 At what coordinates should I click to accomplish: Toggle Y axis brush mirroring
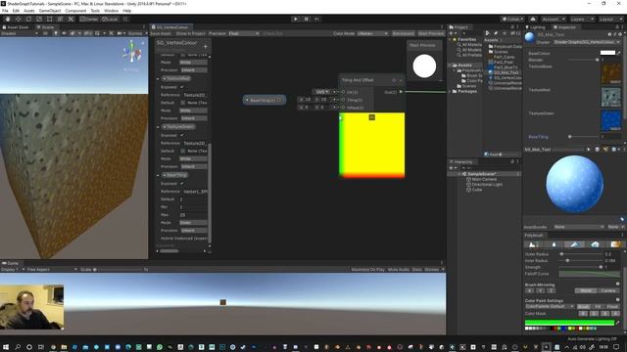(x=541, y=290)
